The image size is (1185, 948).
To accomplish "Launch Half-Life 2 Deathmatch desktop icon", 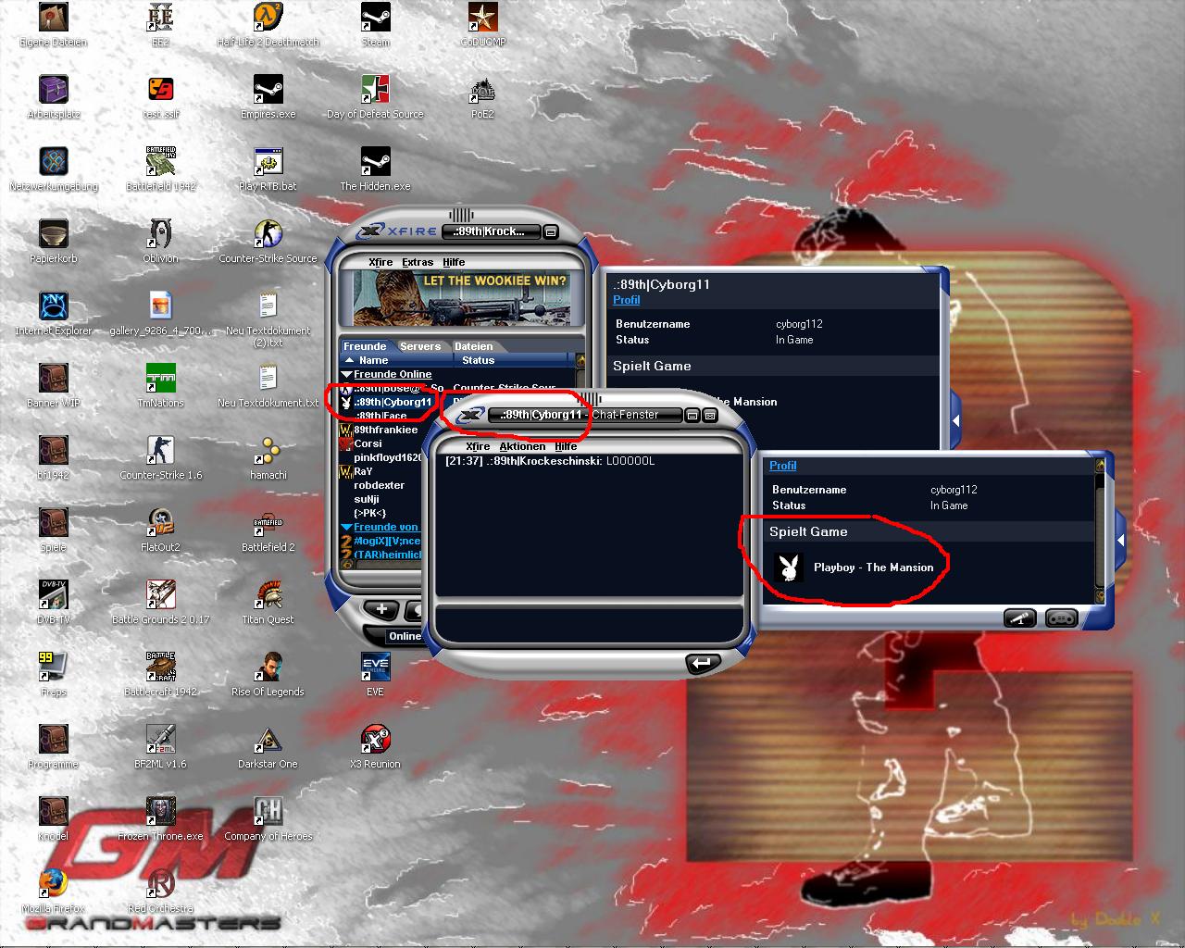I will click(x=268, y=25).
